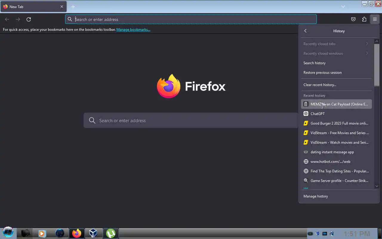Click the ChatGPT favicon in history
The width and height of the screenshot is (382, 239).
pyautogui.click(x=306, y=114)
